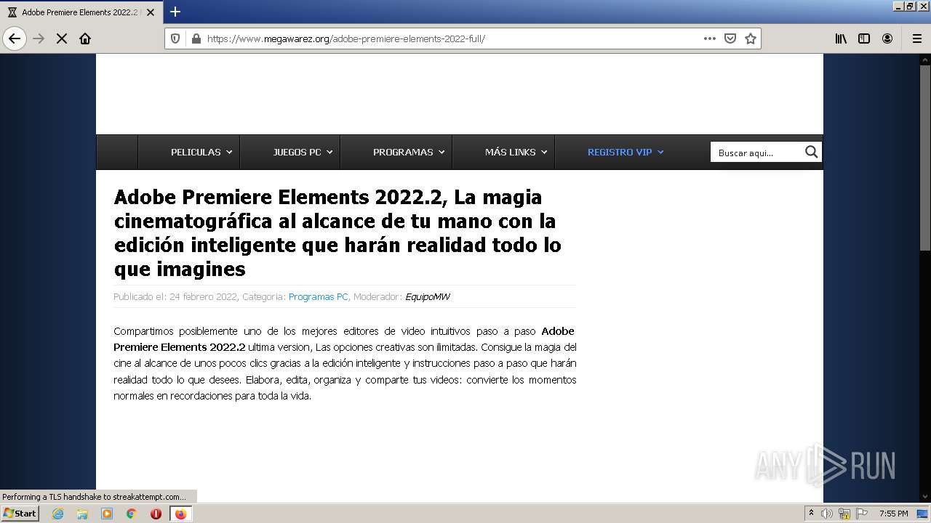Open a new tab with plus button
This screenshot has width=931, height=523.
175,12
